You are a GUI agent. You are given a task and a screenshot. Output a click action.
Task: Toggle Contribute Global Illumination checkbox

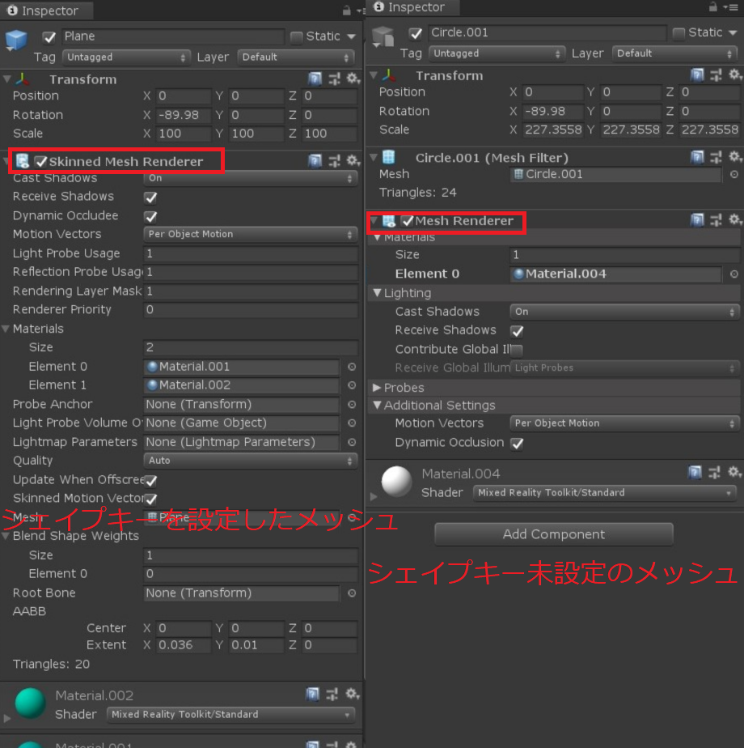[x=517, y=351]
